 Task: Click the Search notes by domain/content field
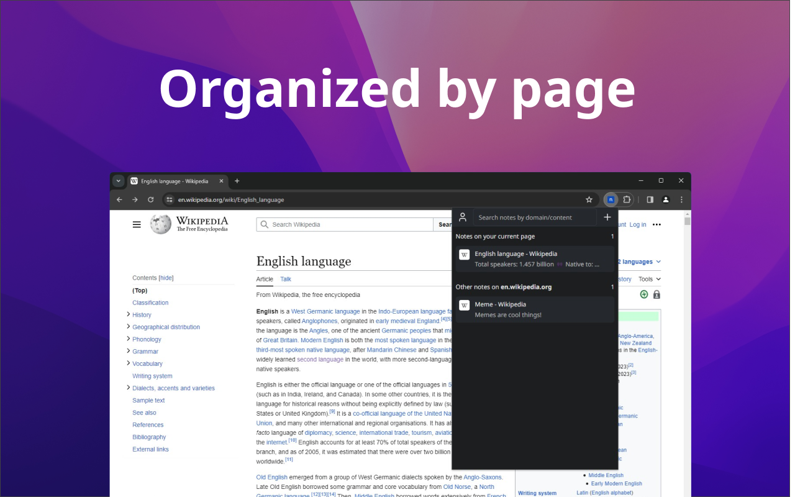[535, 217]
